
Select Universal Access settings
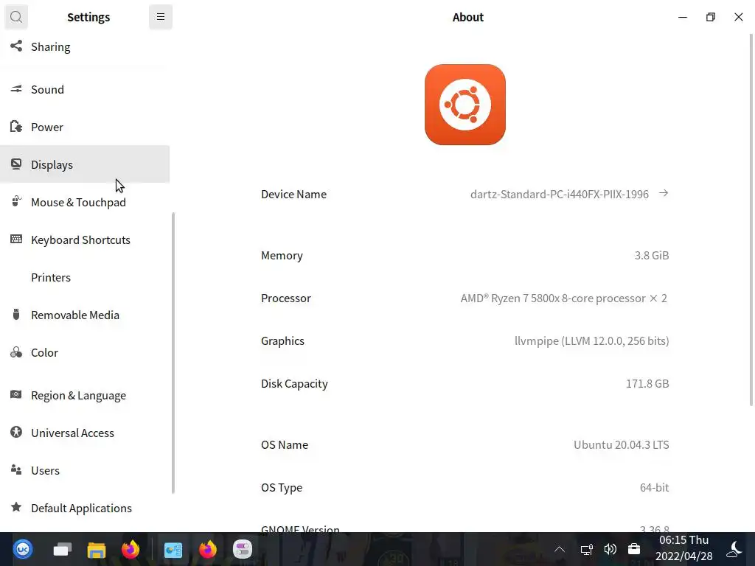click(85, 433)
